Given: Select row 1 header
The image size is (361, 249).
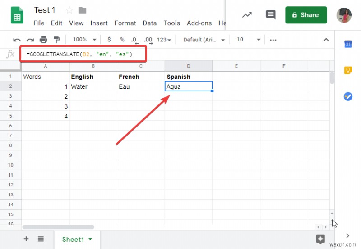Looking at the screenshot, I should [x=10, y=76].
